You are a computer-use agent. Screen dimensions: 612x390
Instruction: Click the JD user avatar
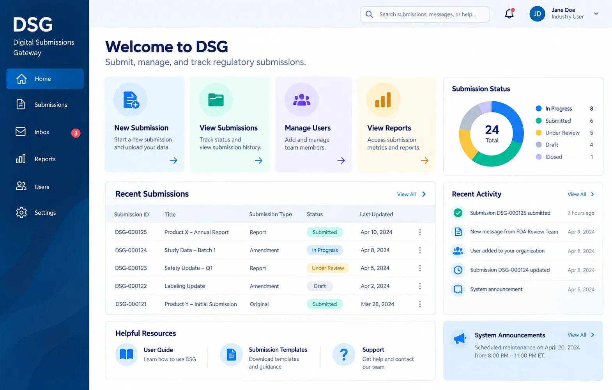point(537,14)
